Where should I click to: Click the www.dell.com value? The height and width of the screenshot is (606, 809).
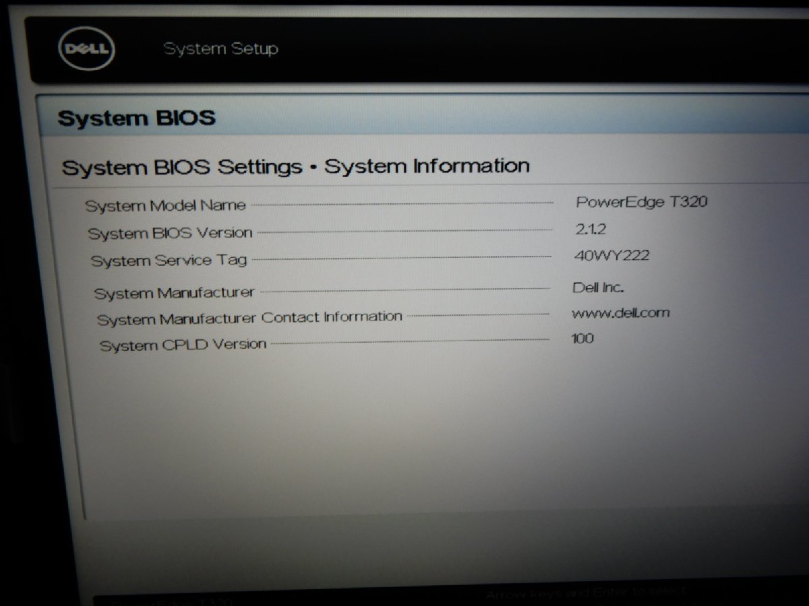(x=620, y=312)
